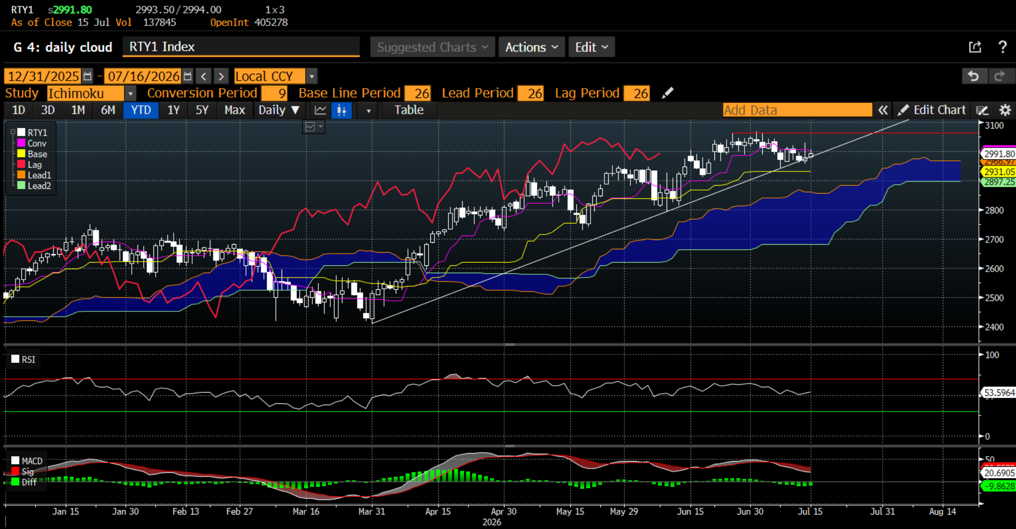Click the green Diff legend swatch

15,482
